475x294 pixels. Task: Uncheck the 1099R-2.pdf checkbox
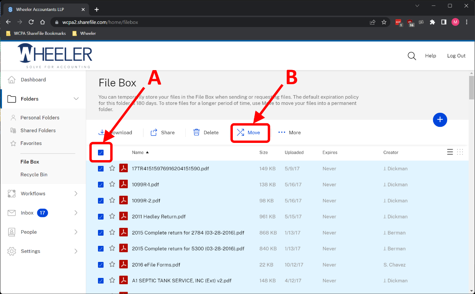[x=101, y=200]
